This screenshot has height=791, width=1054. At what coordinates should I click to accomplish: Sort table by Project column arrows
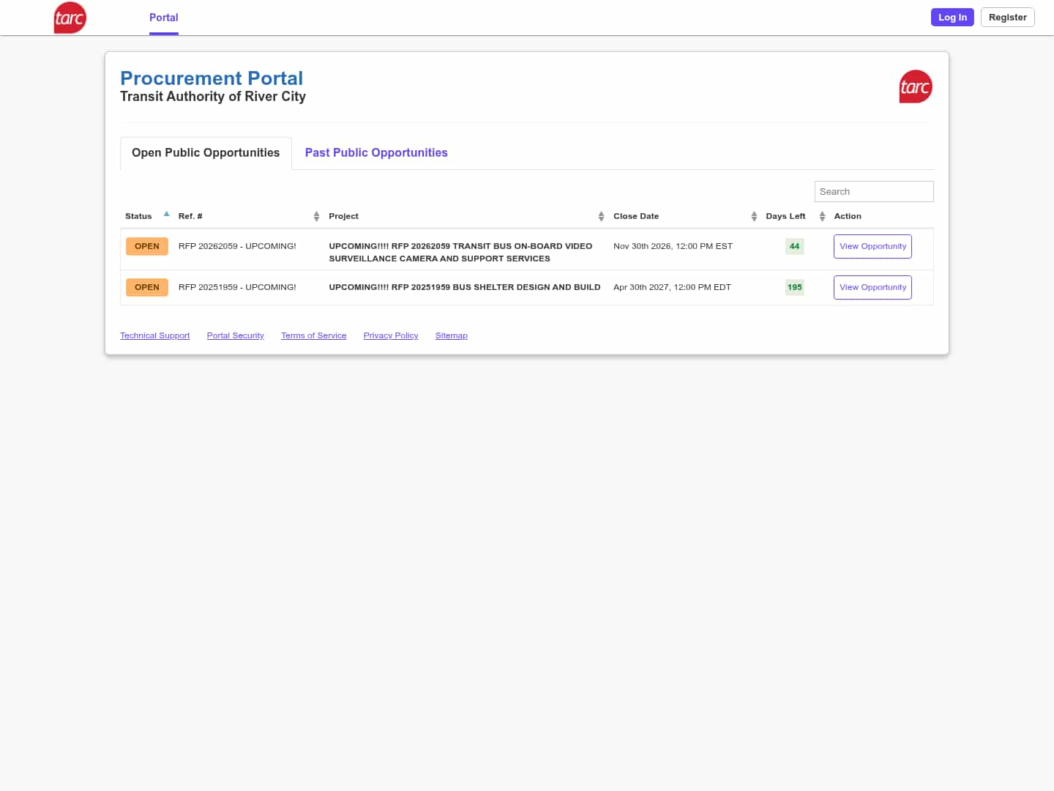coord(601,216)
